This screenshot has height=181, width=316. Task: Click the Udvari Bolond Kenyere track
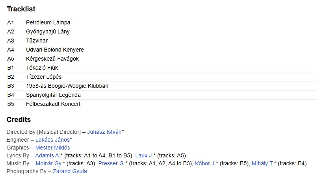[x=55, y=50]
